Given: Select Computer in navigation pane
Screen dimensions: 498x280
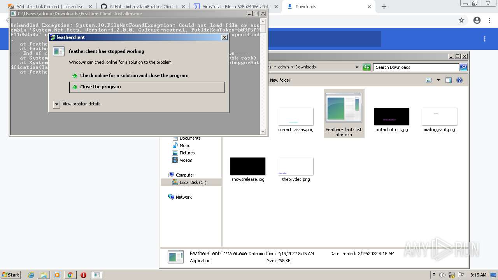Looking at the screenshot, I should point(181,175).
